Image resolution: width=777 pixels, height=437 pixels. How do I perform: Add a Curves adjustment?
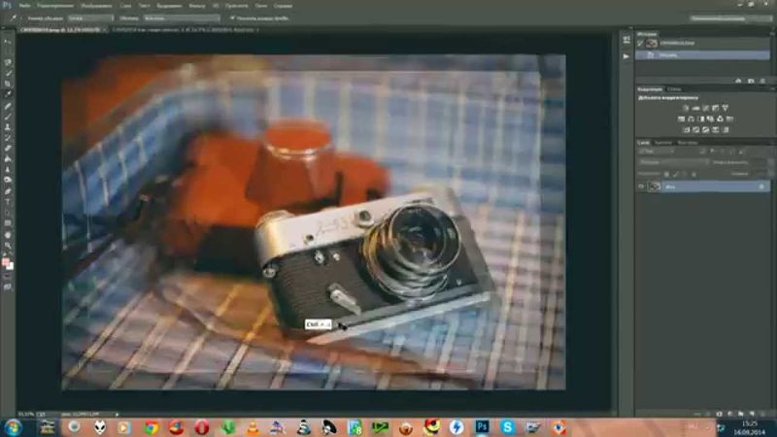coord(706,108)
